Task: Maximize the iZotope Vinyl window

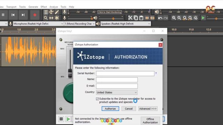Action: (x=153, y=31)
